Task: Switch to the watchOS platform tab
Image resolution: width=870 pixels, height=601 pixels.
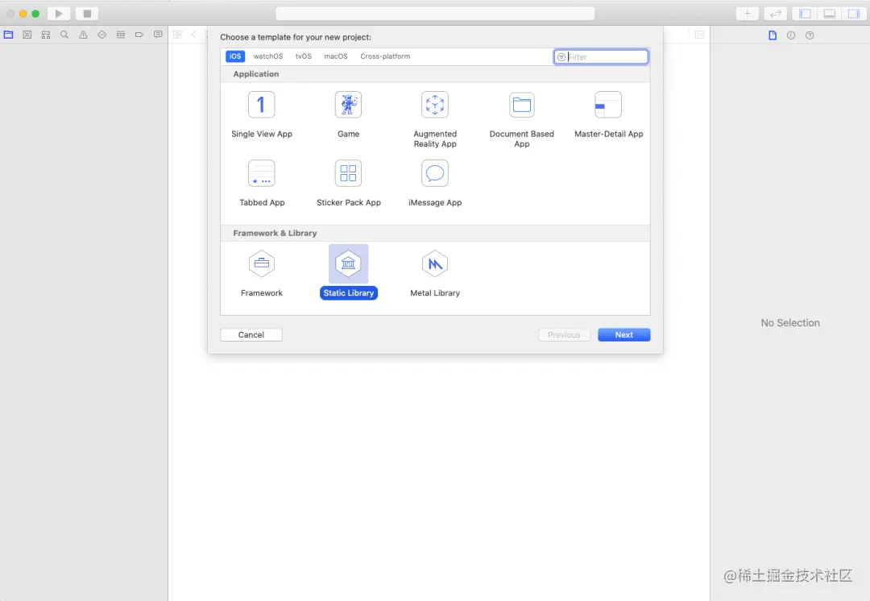Action: click(x=268, y=56)
